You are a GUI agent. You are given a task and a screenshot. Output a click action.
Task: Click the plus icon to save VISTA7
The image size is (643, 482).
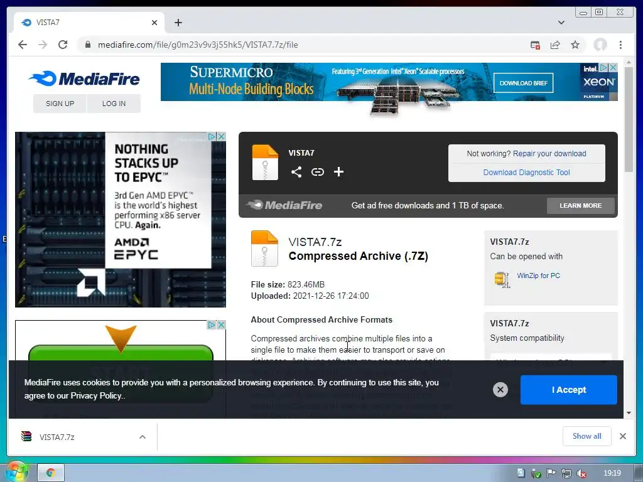point(338,172)
